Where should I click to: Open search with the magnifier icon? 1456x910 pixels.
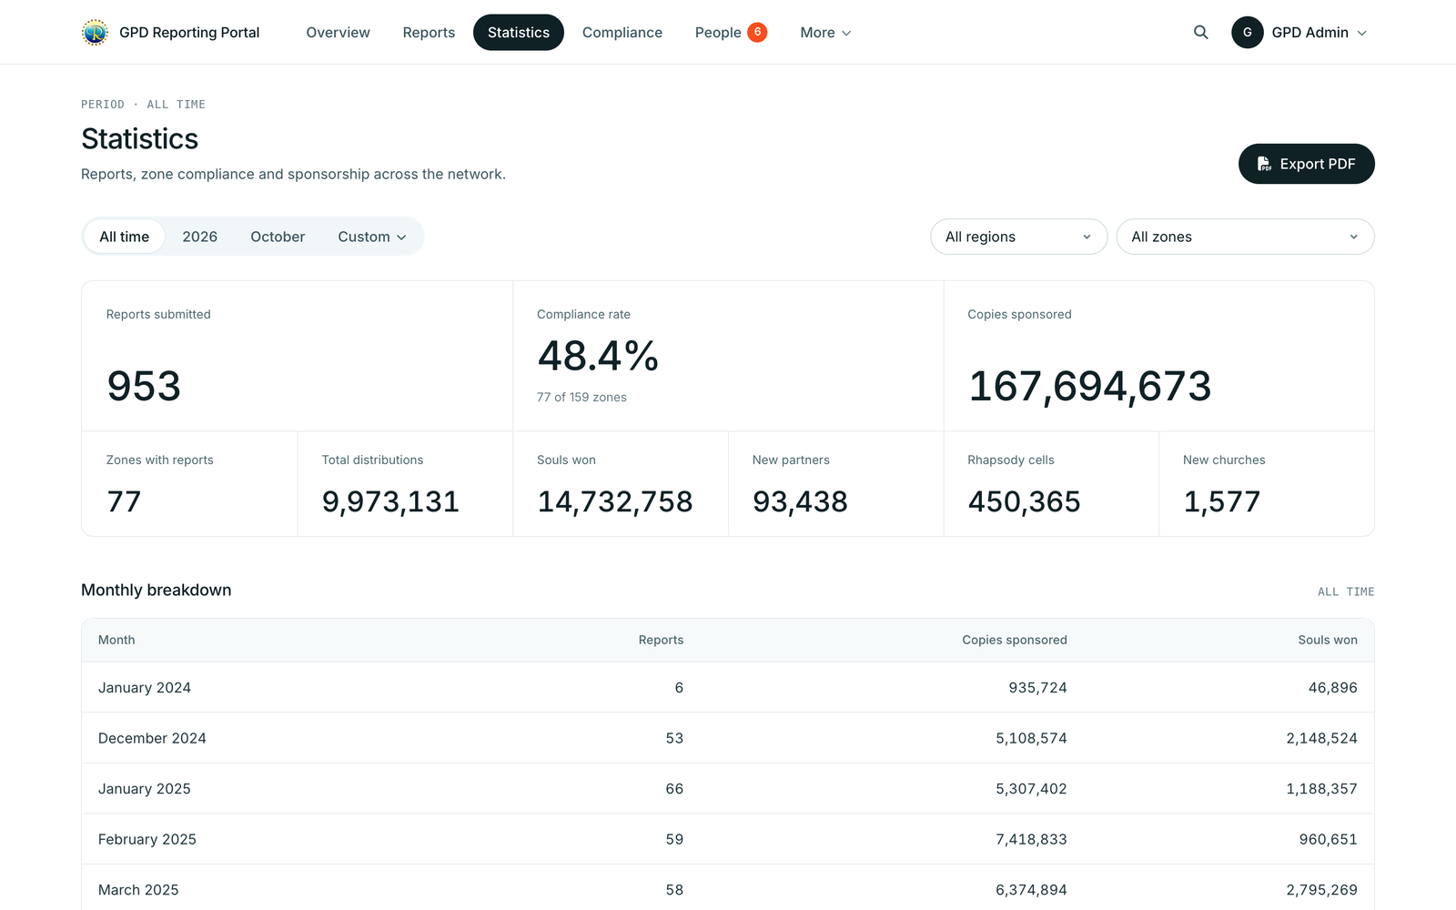1201,33
